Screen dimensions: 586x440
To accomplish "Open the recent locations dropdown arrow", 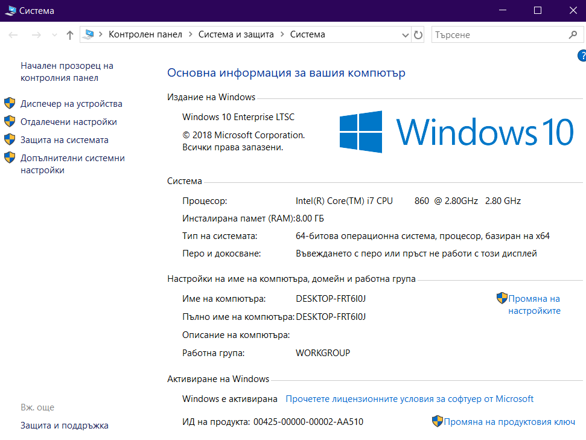I will pyautogui.click(x=54, y=35).
